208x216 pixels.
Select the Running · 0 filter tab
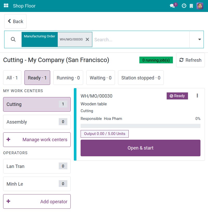coord(68,78)
